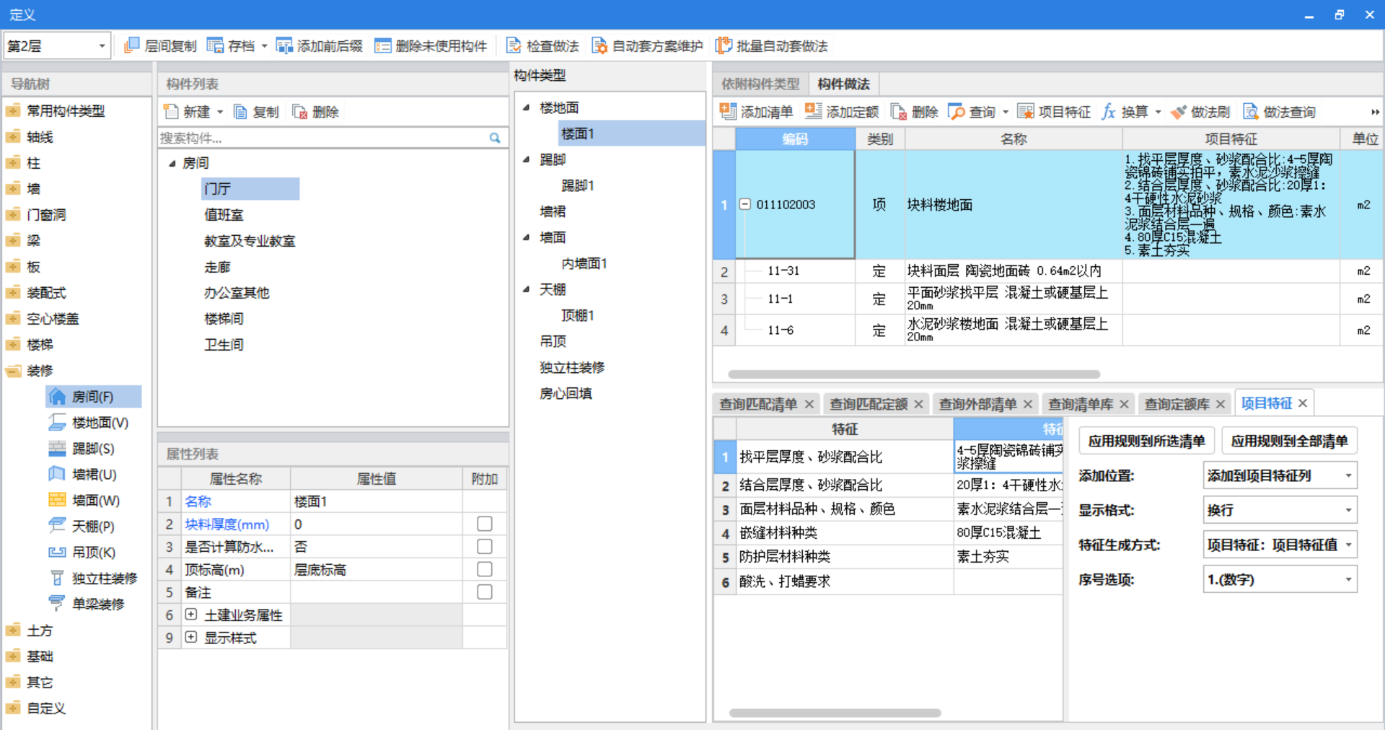The height and width of the screenshot is (730, 1385).
Task: Select 墙面(W) in the navigation tree
Action: point(95,501)
